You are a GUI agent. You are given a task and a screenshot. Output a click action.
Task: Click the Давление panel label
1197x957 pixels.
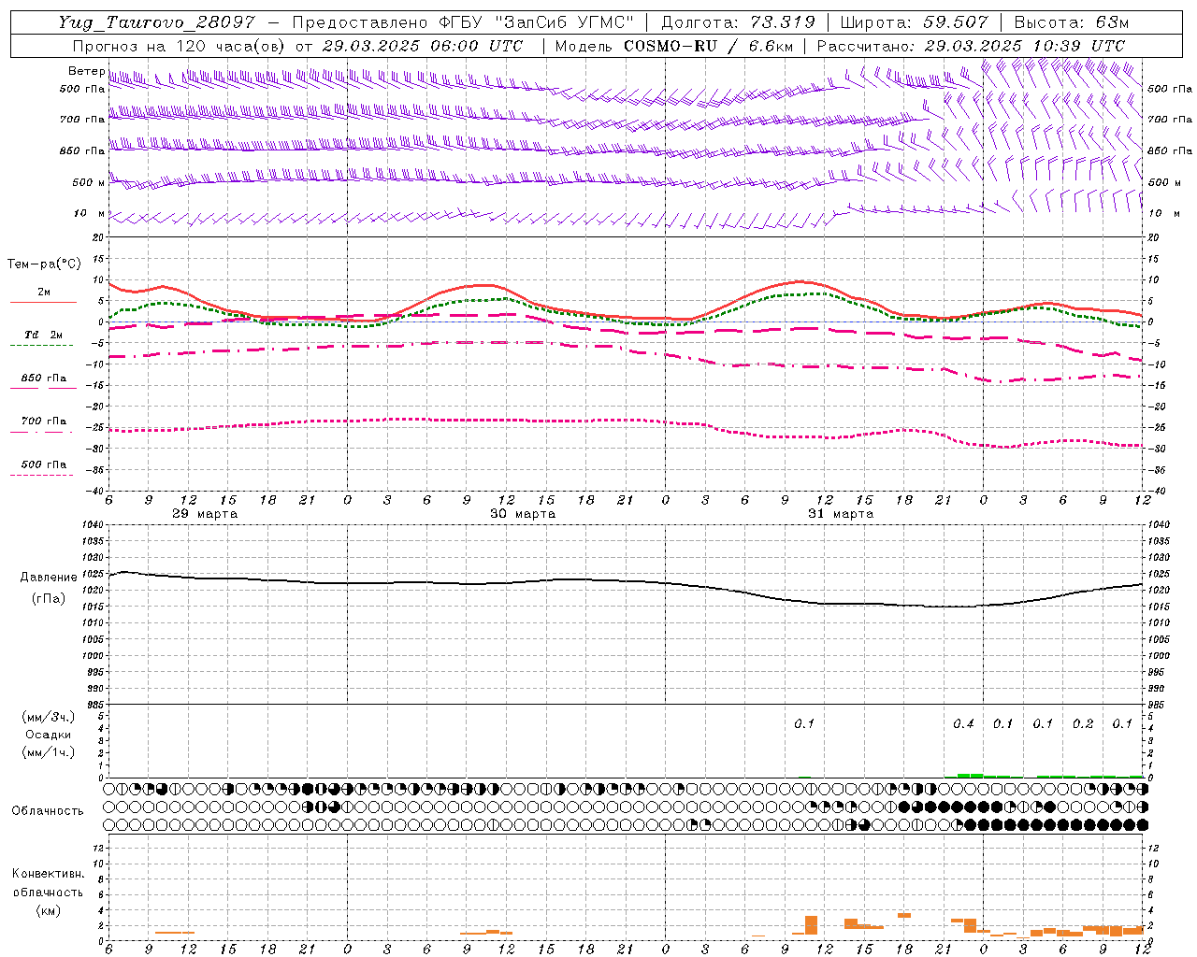click(x=49, y=578)
